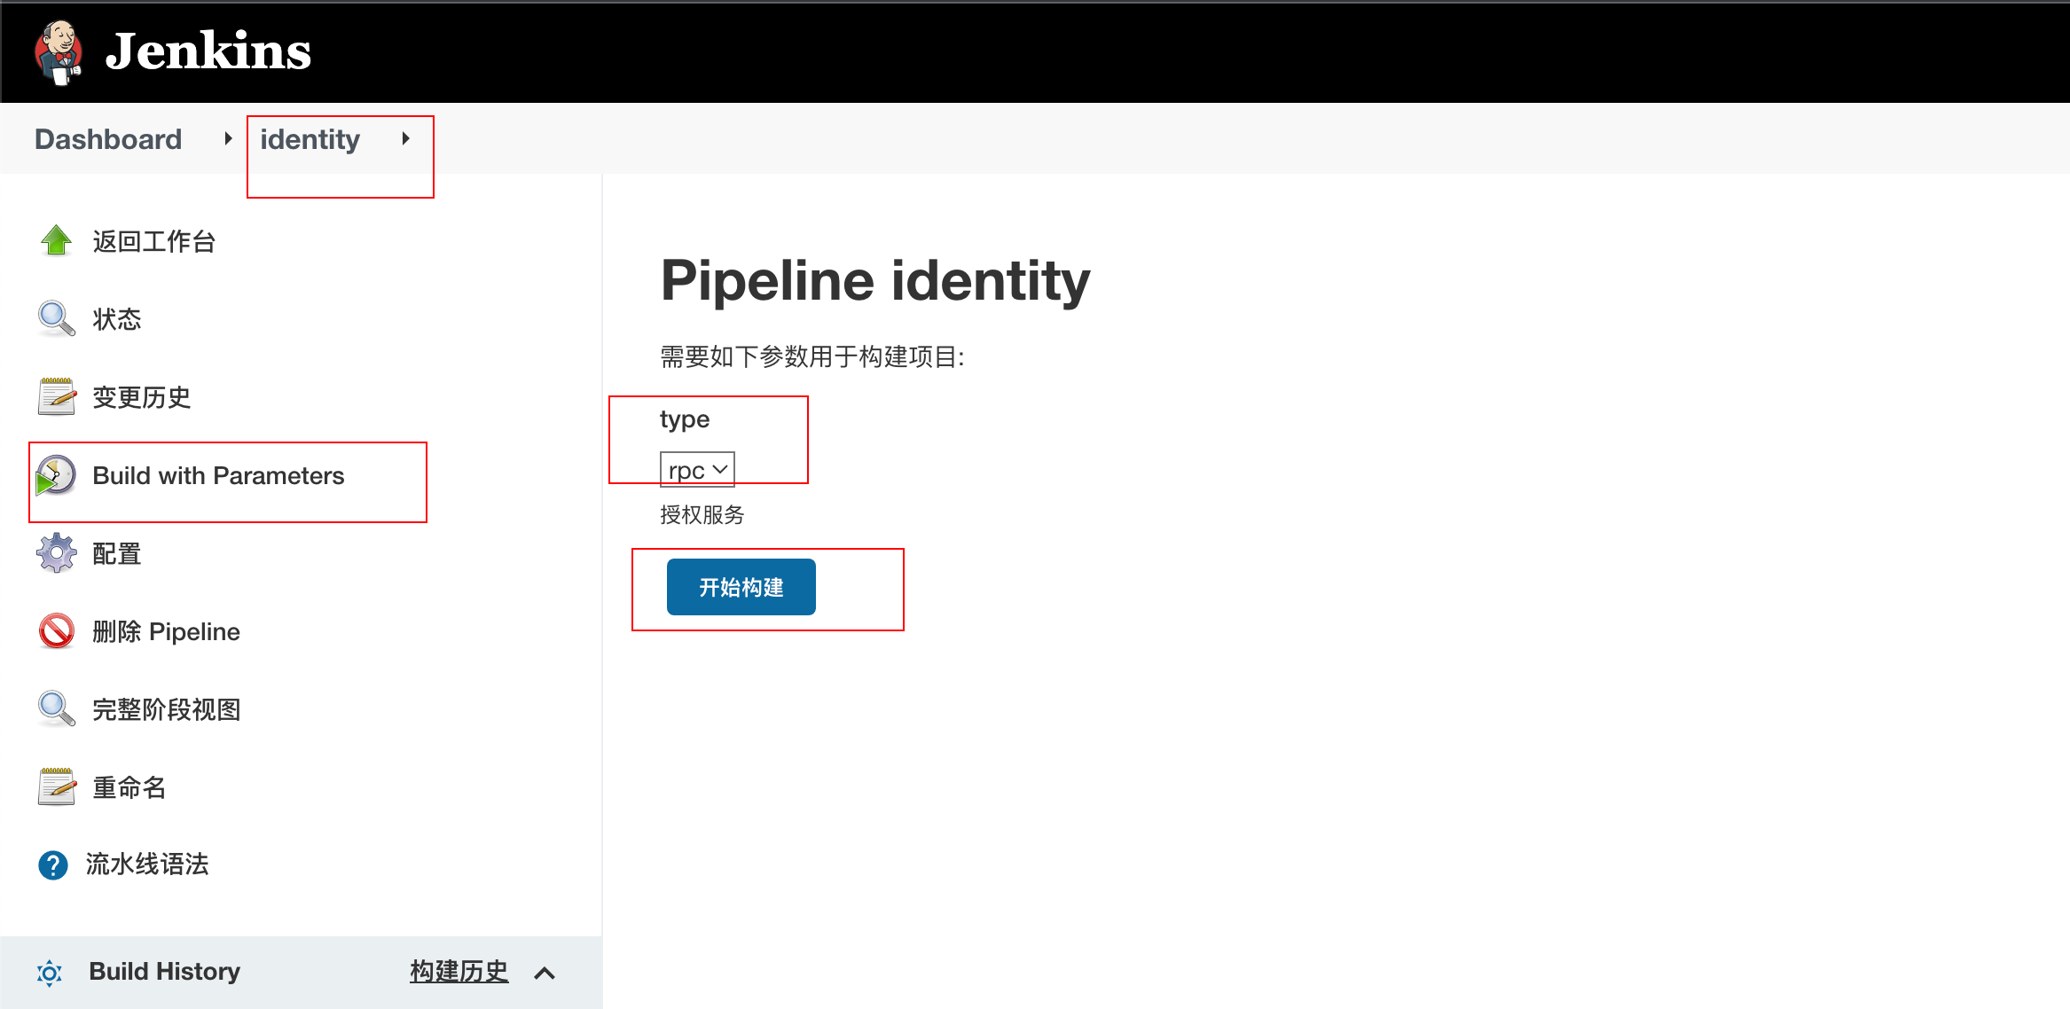Click the gear icon for 配置
2070x1009 pixels.
pos(56,553)
